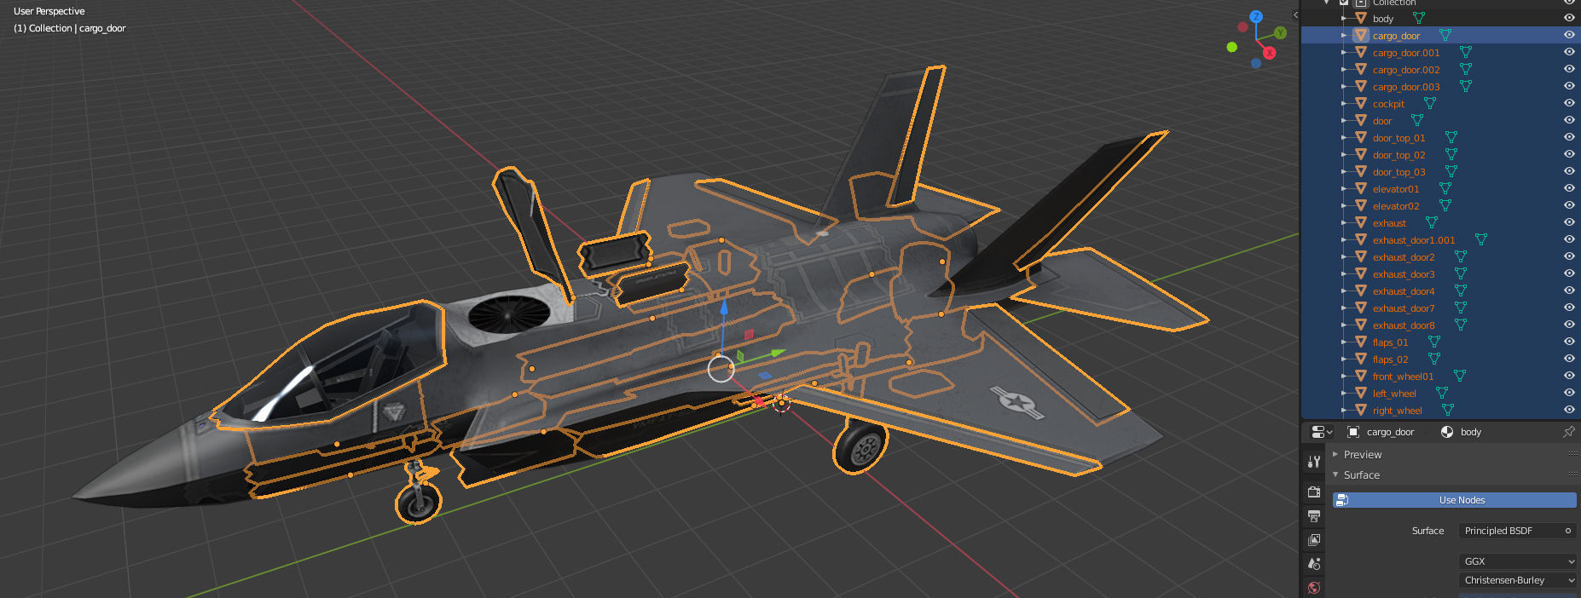Click the body material sphere icon in breadcrumb

(1447, 432)
